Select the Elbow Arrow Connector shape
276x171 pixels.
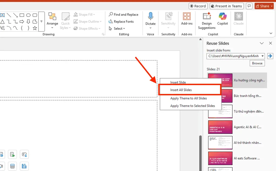pos(15,22)
